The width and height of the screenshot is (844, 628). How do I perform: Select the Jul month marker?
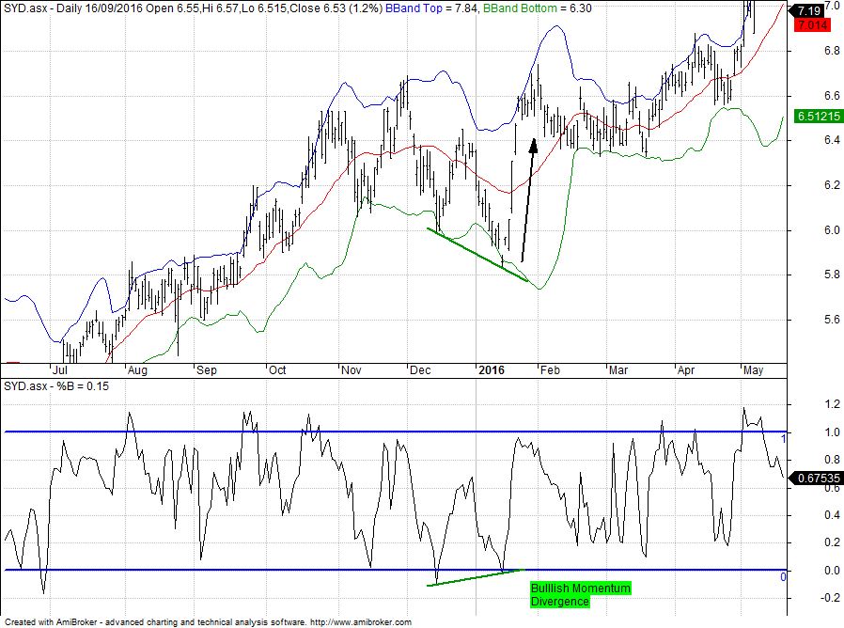pos(60,370)
